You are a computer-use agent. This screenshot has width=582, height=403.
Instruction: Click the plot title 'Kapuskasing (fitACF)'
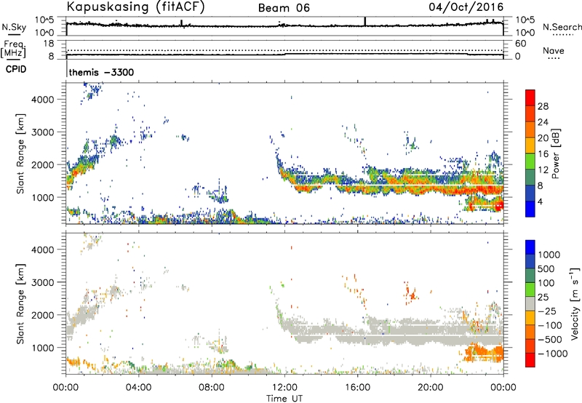pyautogui.click(x=135, y=7)
